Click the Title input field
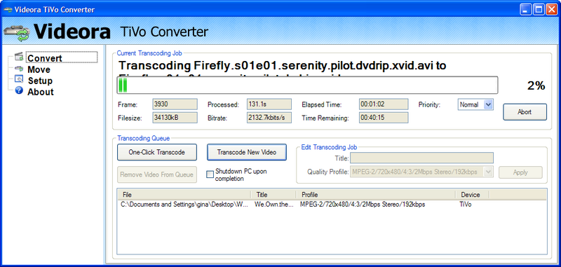Viewport: 561px width, 267px height. tap(422, 158)
